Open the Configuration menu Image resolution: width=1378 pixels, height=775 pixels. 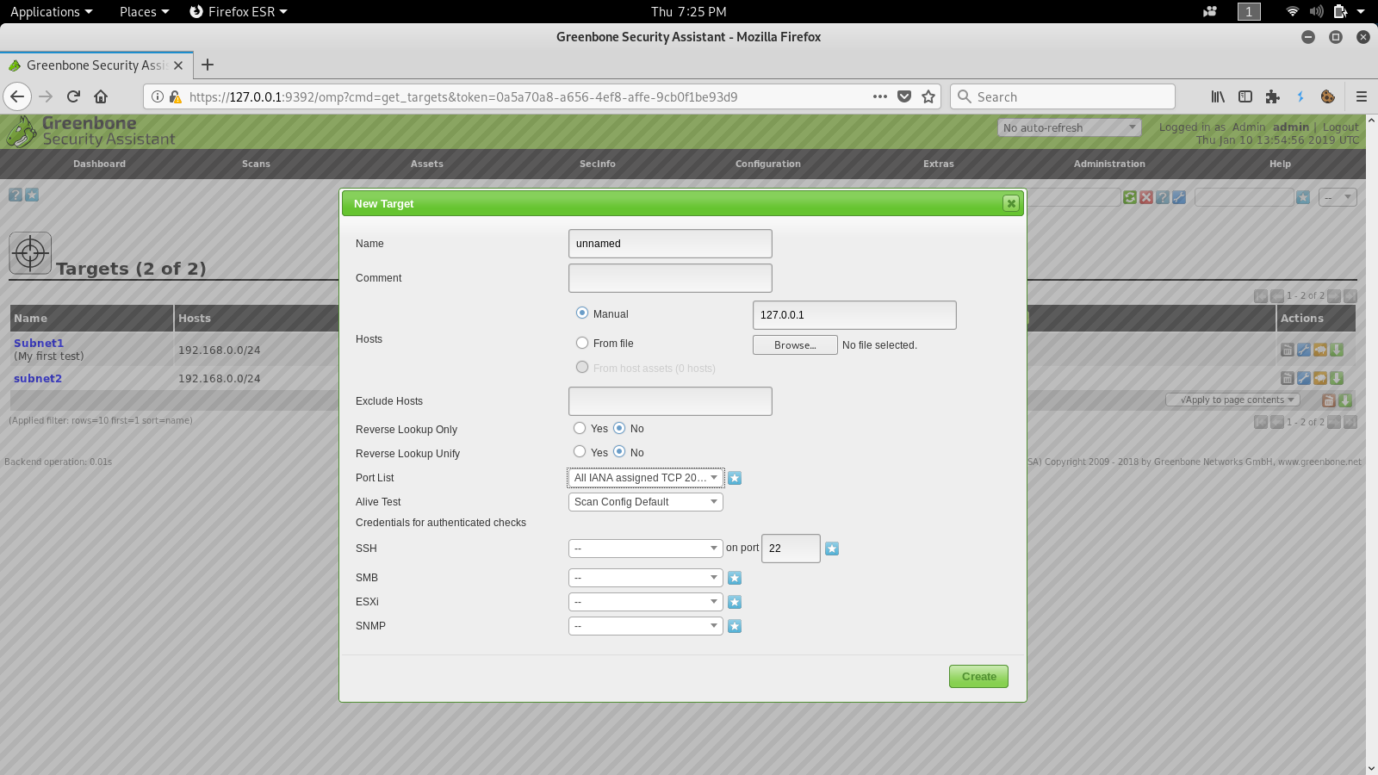click(768, 164)
